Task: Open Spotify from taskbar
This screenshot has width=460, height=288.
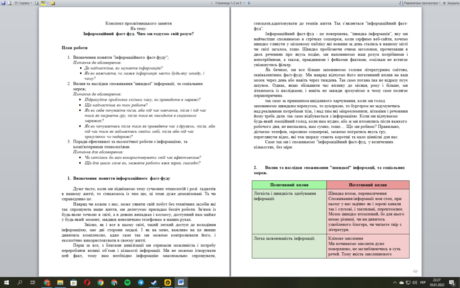Action: click(127, 283)
